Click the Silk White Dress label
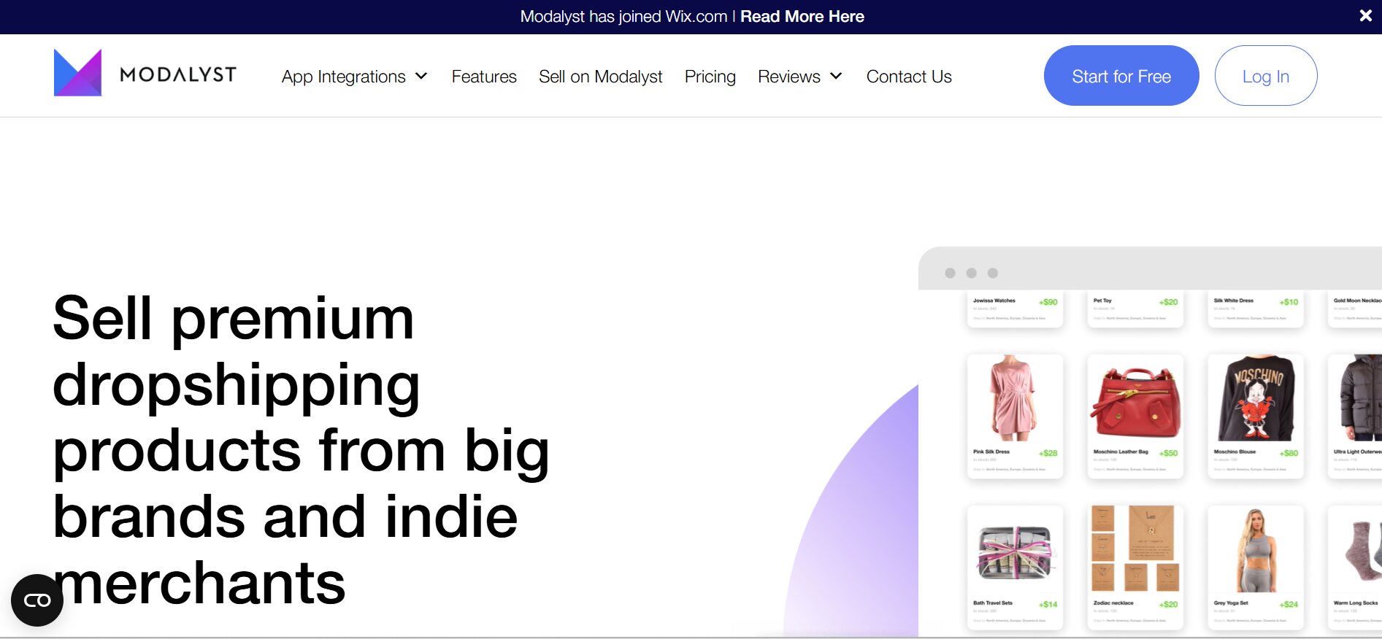Viewport: 1382px width, 639px height. 1233,301
